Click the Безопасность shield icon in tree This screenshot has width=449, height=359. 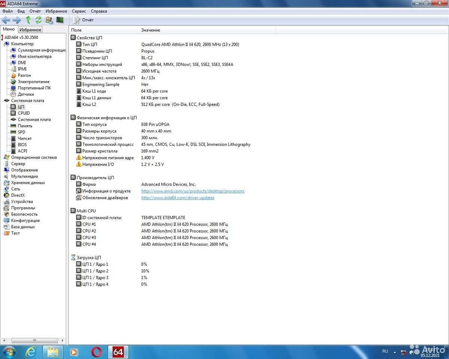coord(7,214)
